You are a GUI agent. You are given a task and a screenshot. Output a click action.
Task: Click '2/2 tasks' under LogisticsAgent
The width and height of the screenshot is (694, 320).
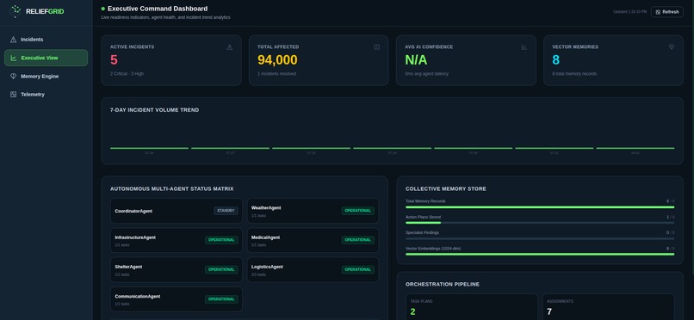[258, 274]
